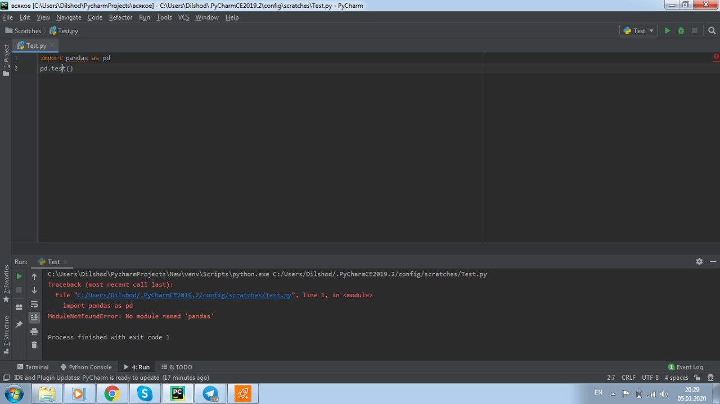Open Telegram from the taskbar
This screenshot has height=404, width=720.
pyautogui.click(x=210, y=394)
